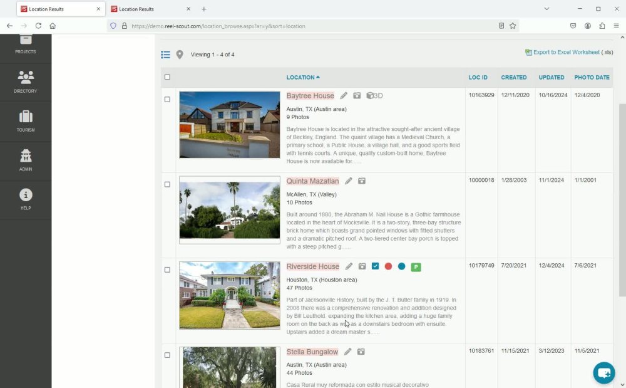The image size is (626, 388).
Task: Edit Stella Bungalow with pencil icon
Action: pos(347,352)
